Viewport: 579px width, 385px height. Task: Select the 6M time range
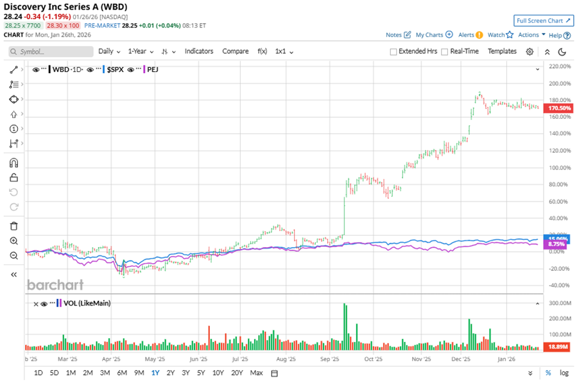pyautogui.click(x=122, y=373)
